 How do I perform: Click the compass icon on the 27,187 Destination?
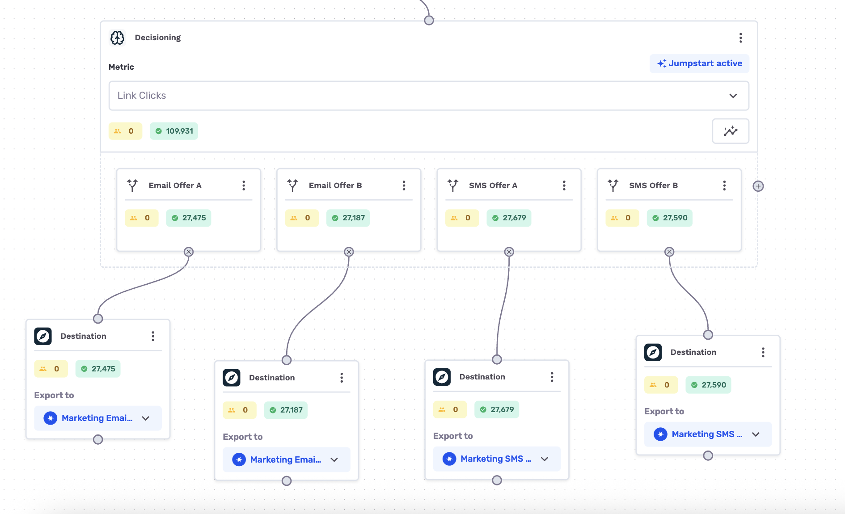click(x=232, y=378)
